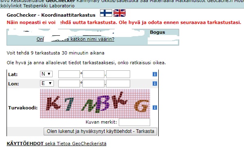
Task: Focus the Lon minutes input field
Action: click(x=93, y=84)
